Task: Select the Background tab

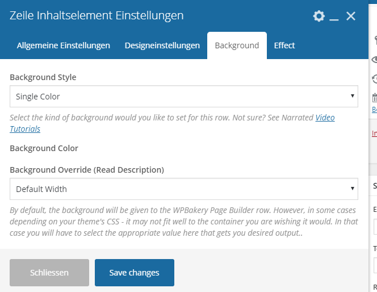Action: 237,45
